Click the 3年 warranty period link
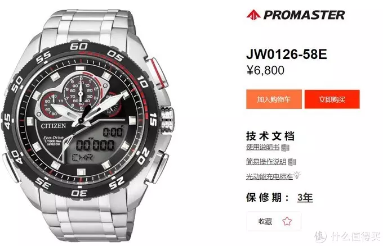The height and width of the screenshot is (246, 383). pyautogui.click(x=305, y=198)
